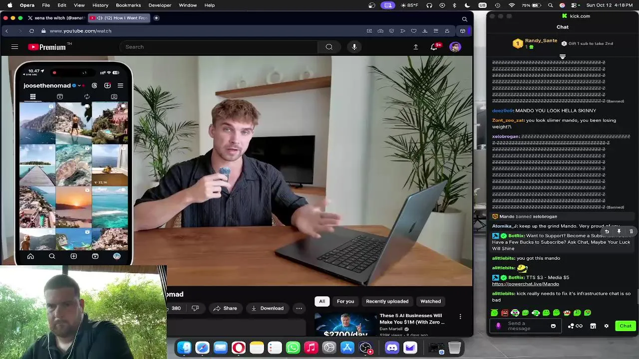Activate YouTube voice search microphone
639x359 pixels.
click(354, 47)
